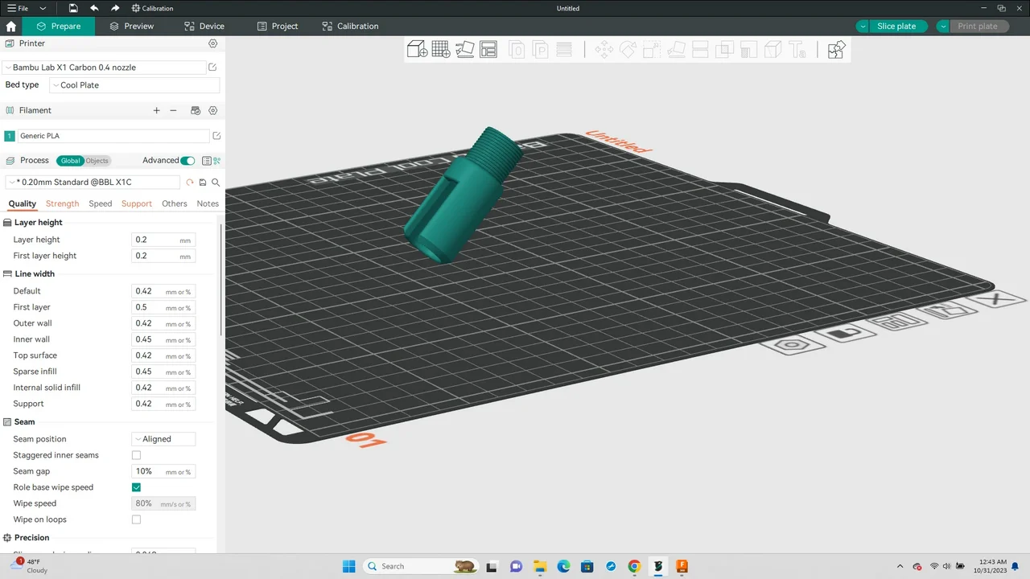Open Printer settings gear icon
The image size is (1030, 579).
pyautogui.click(x=213, y=43)
